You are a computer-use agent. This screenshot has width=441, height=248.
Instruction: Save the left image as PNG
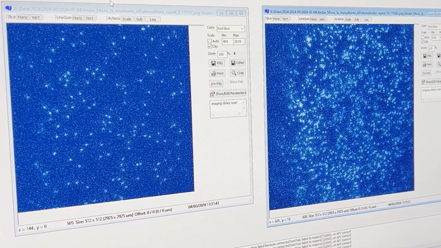[217, 63]
